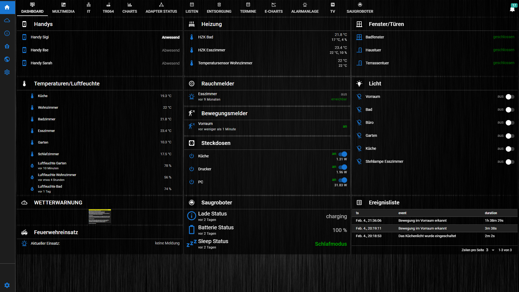
Task: Open the SAUGROBOTER tab
Action: coord(360,8)
